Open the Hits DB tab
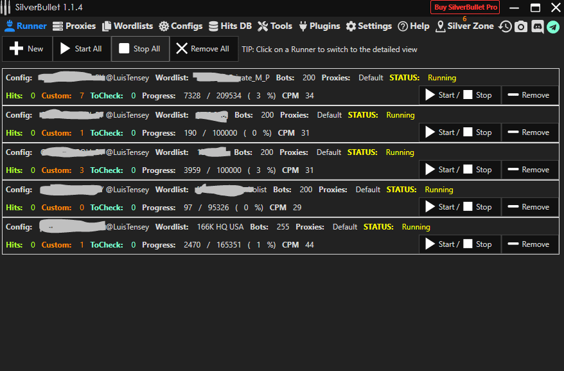Image resolution: width=564 pixels, height=371 pixels. pyautogui.click(x=230, y=26)
